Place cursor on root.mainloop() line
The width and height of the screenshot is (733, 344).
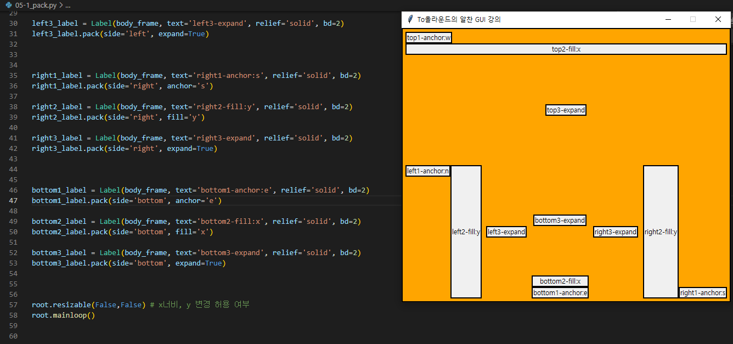pyautogui.click(x=64, y=315)
